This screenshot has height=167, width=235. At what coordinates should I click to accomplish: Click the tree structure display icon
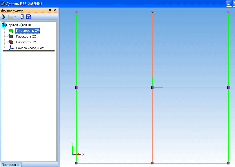pos(3,17)
